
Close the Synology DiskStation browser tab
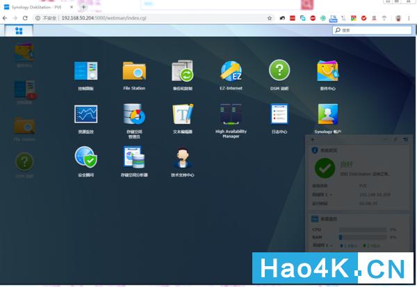72,7
